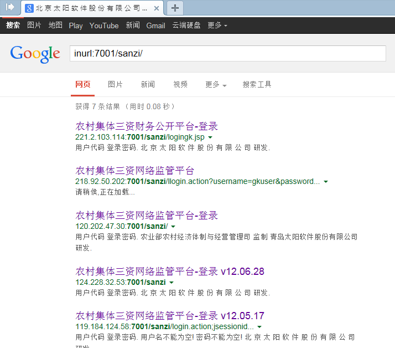Open result 农村集体三资财务公开平台-登录
This screenshot has height=348, width=395.
(x=147, y=126)
